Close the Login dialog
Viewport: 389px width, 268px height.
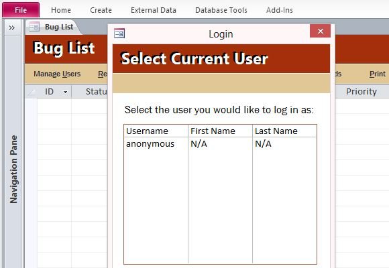320,31
